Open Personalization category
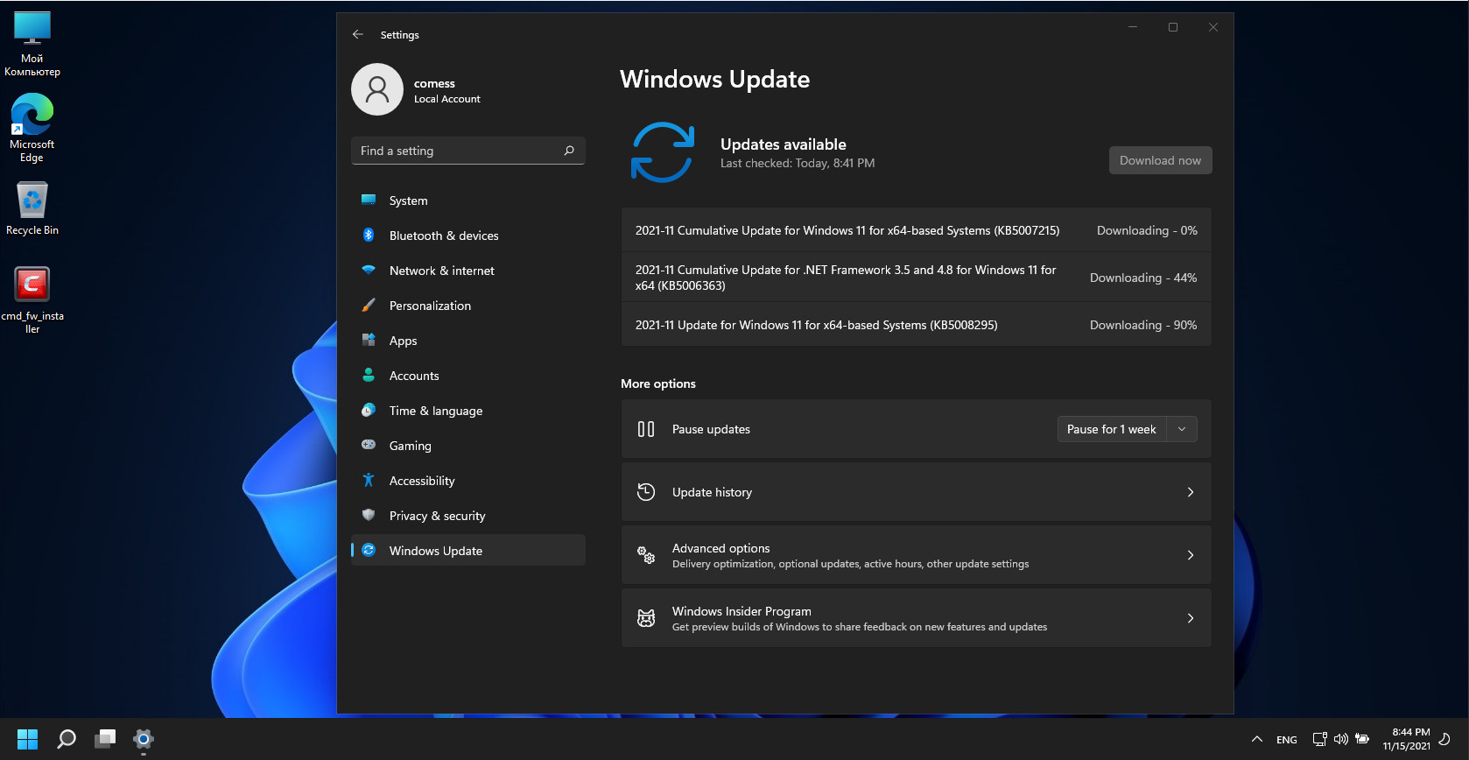The height and width of the screenshot is (760, 1469). [x=468, y=305]
